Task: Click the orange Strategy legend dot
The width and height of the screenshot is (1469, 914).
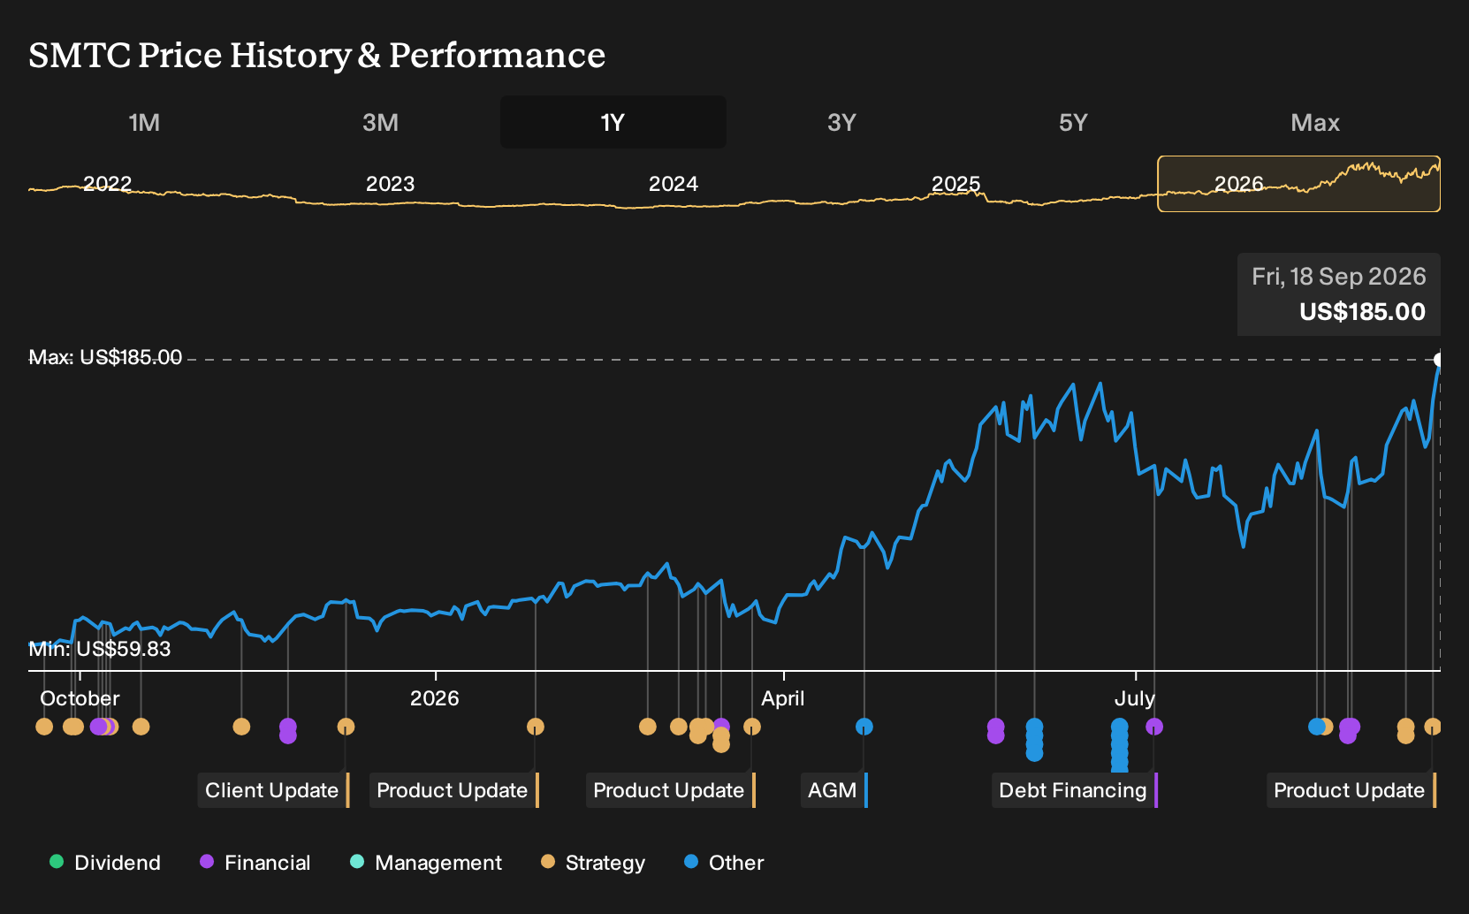Action: [x=548, y=861]
